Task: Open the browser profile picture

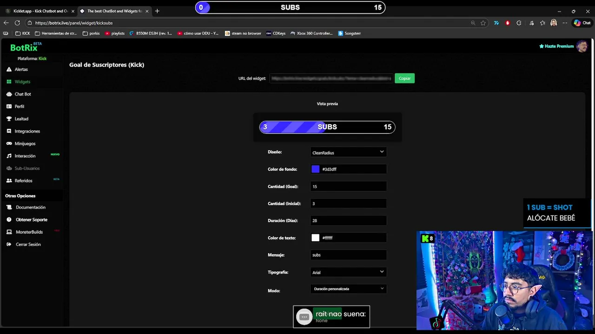Action: (x=554, y=23)
